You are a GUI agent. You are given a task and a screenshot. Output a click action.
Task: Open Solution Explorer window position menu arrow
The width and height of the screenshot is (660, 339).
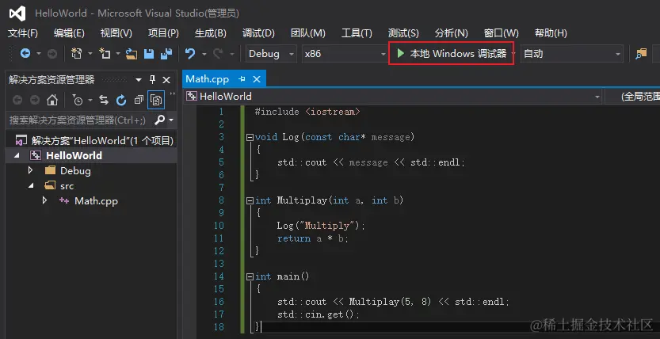click(x=139, y=80)
